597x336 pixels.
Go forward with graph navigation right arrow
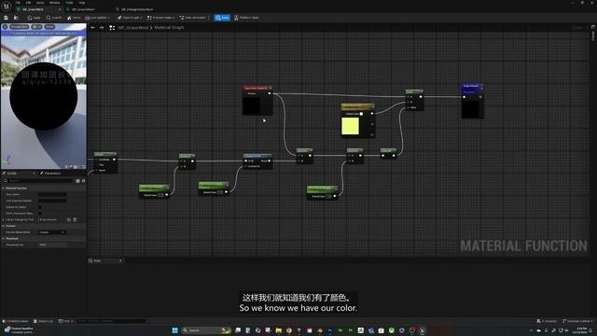[x=102, y=27]
